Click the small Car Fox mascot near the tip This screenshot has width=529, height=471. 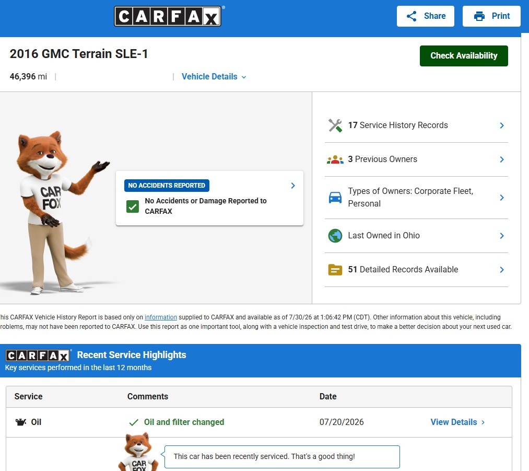coord(138,452)
